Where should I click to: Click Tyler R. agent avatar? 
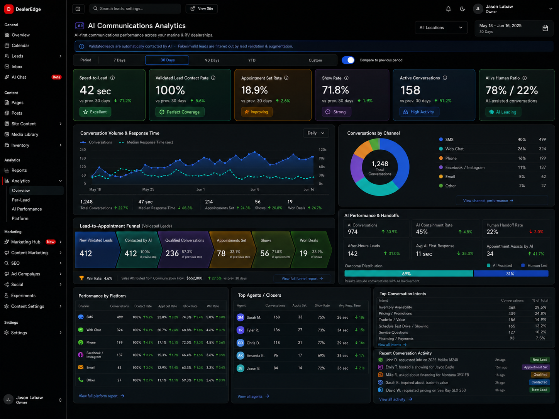(241, 330)
